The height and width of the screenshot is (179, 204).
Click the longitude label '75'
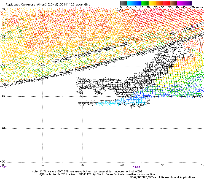(202, 165)
